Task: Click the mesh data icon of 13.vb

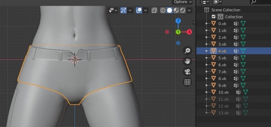Action: (246, 113)
